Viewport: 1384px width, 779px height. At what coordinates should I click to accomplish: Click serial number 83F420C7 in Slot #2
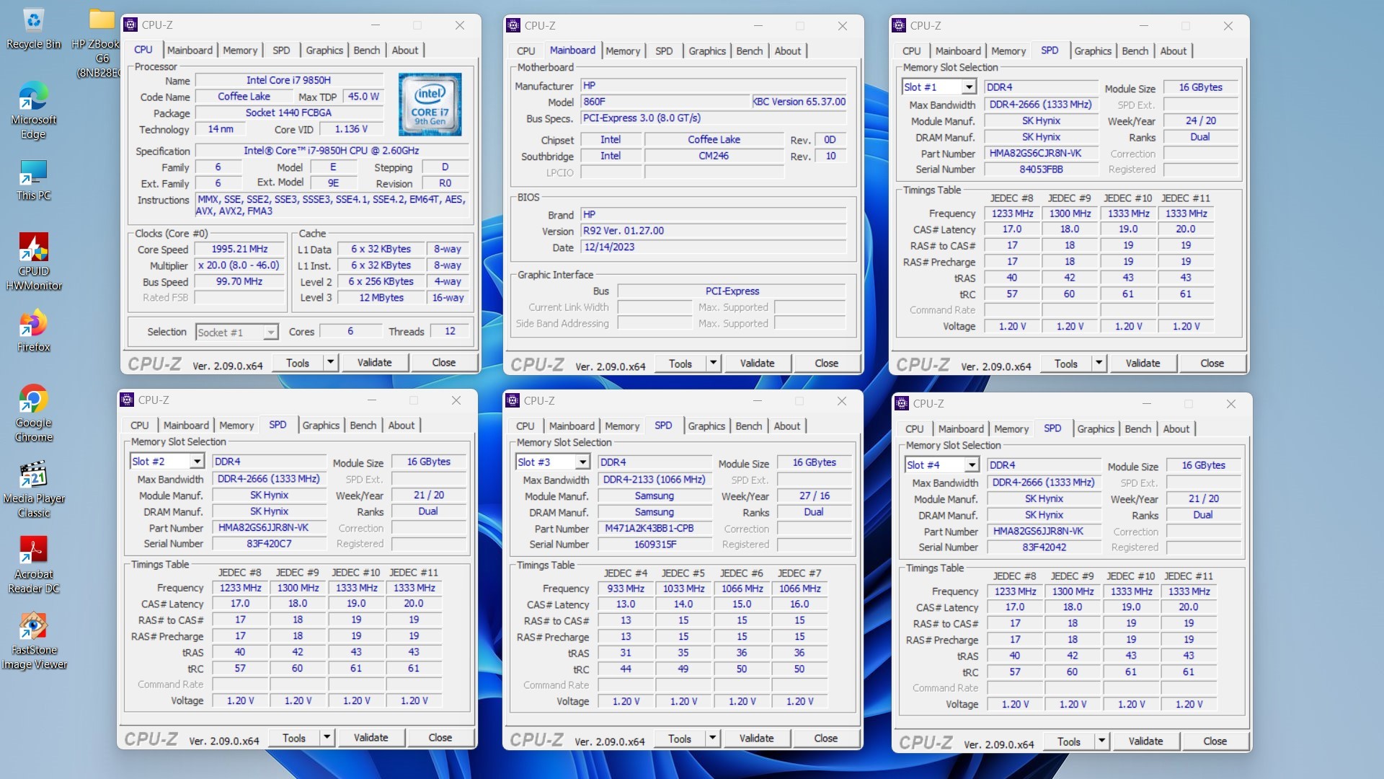269,544
